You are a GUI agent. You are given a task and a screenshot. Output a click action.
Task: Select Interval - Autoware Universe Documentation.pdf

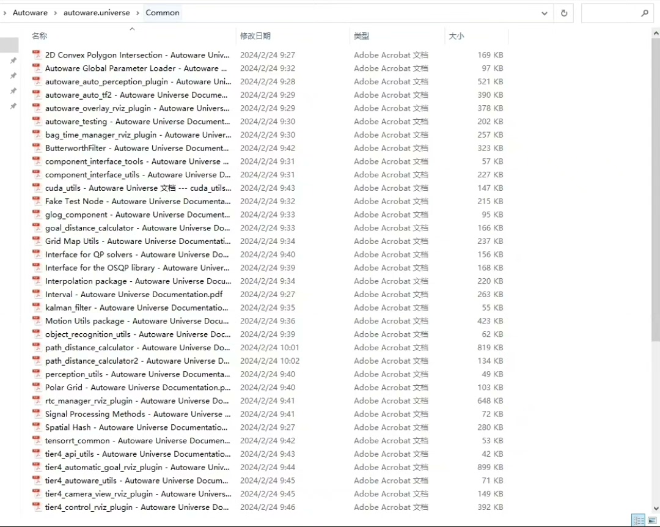[x=134, y=295]
